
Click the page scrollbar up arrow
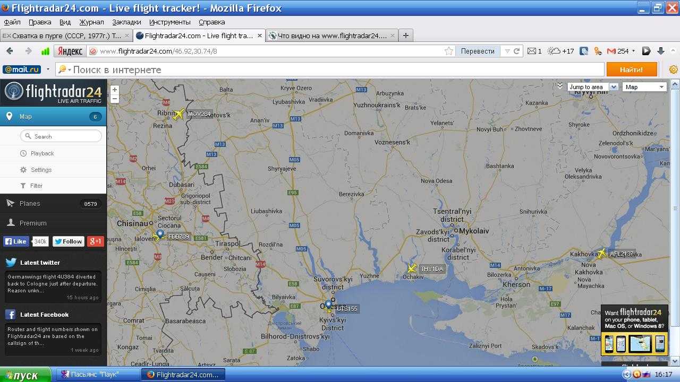coord(675,84)
